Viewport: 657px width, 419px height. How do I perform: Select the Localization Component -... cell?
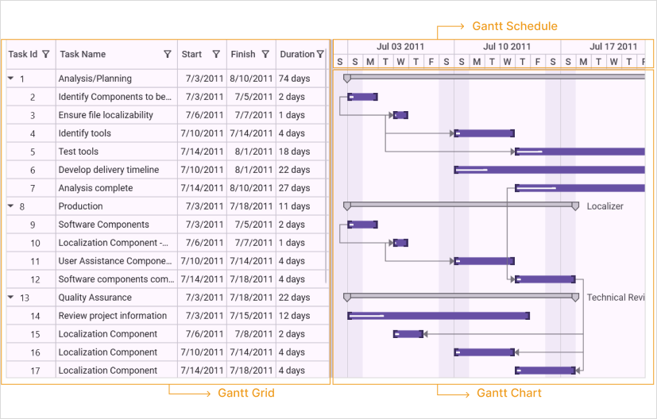tap(117, 243)
